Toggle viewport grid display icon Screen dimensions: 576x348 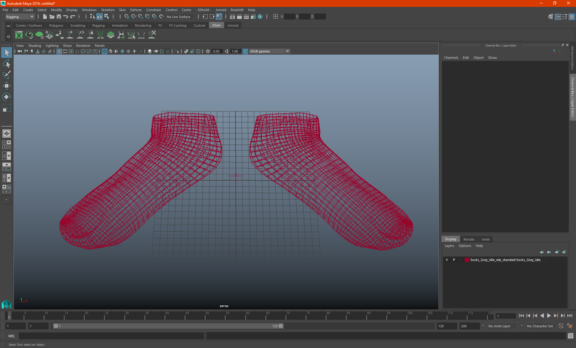59,51
